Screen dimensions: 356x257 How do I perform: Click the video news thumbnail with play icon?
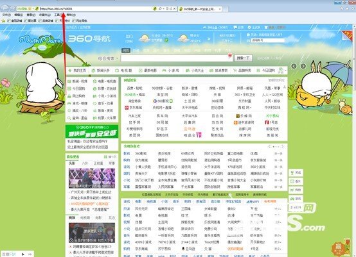point(92,233)
